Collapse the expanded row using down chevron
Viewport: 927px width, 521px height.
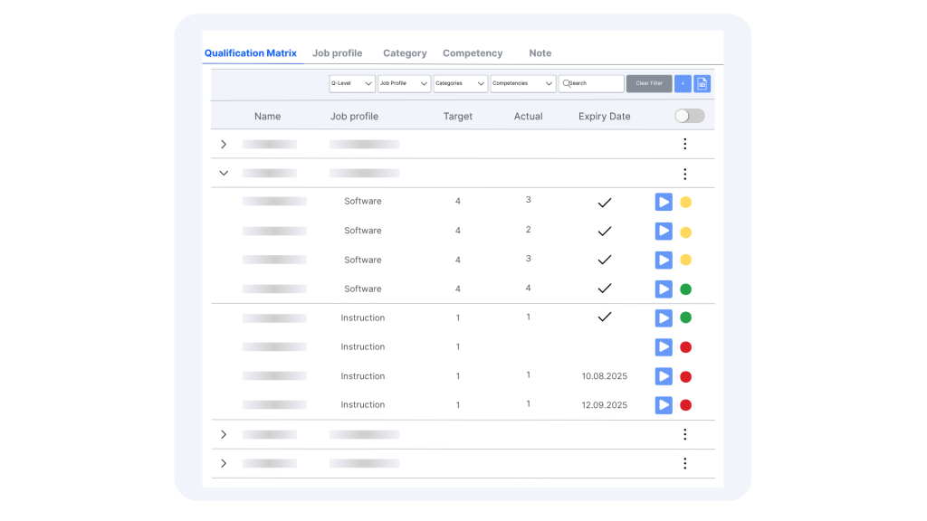(224, 173)
